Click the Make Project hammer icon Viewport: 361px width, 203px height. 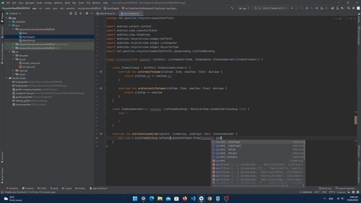coord(232,8)
